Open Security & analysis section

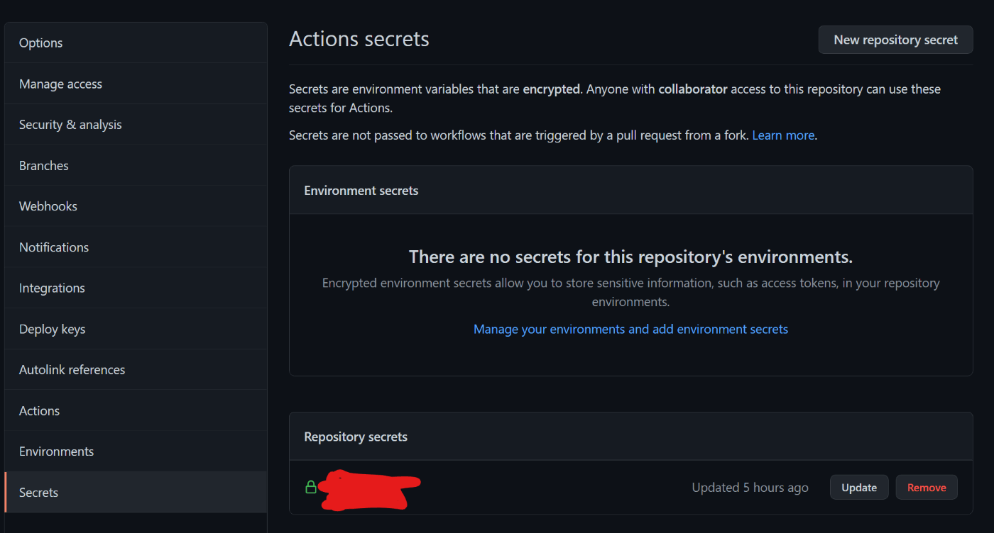point(136,125)
